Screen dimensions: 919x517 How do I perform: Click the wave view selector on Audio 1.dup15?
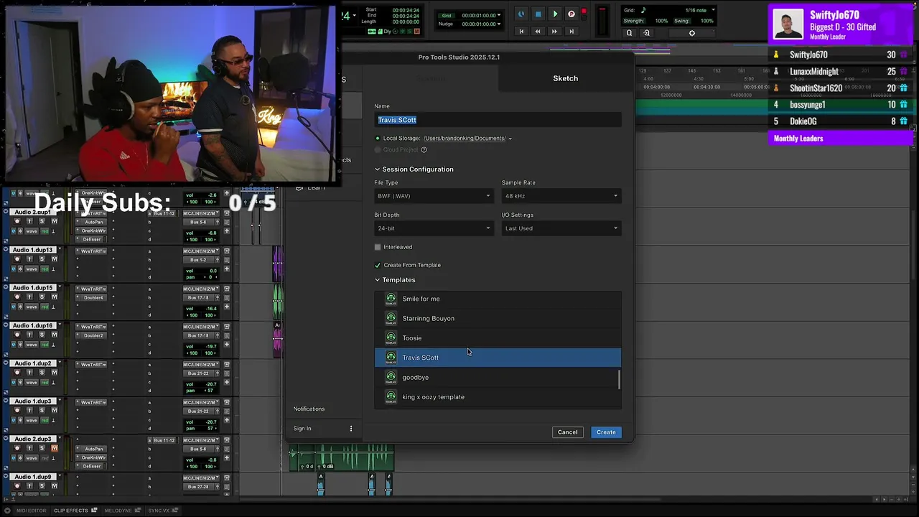32,307
